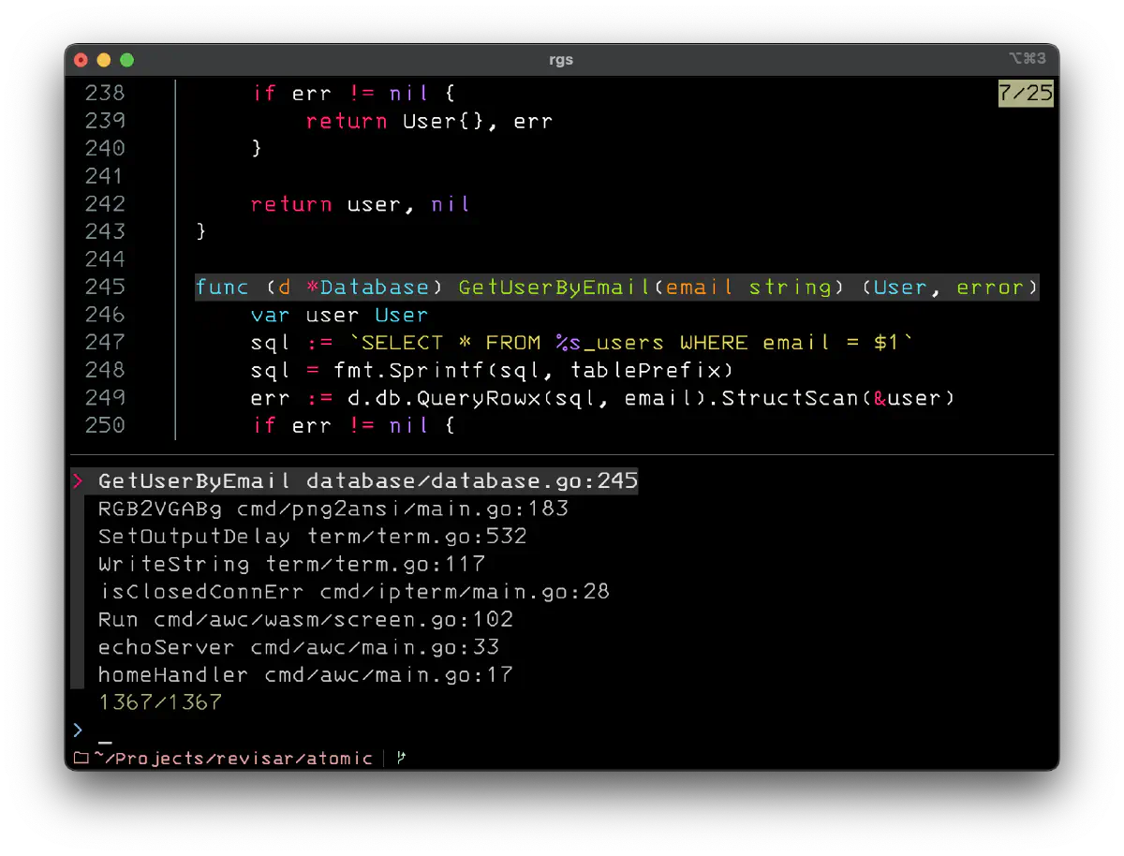
Task: Click the red pointer arrow beside GetUserByEmail
Action: [x=78, y=481]
